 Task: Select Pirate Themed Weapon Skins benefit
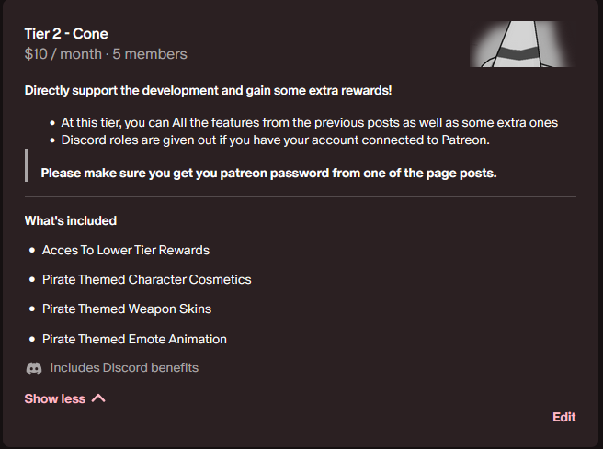pyautogui.click(x=127, y=309)
